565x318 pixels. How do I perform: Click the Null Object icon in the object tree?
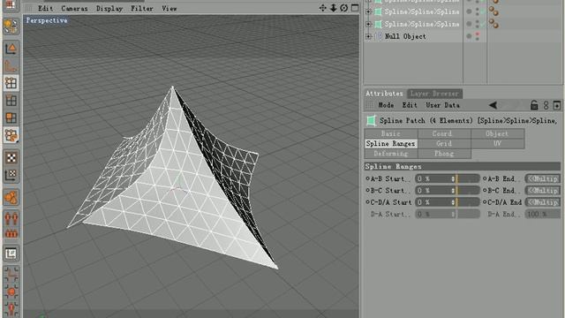coord(379,36)
